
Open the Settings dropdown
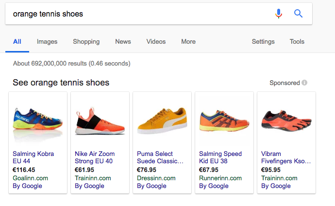[263, 42]
